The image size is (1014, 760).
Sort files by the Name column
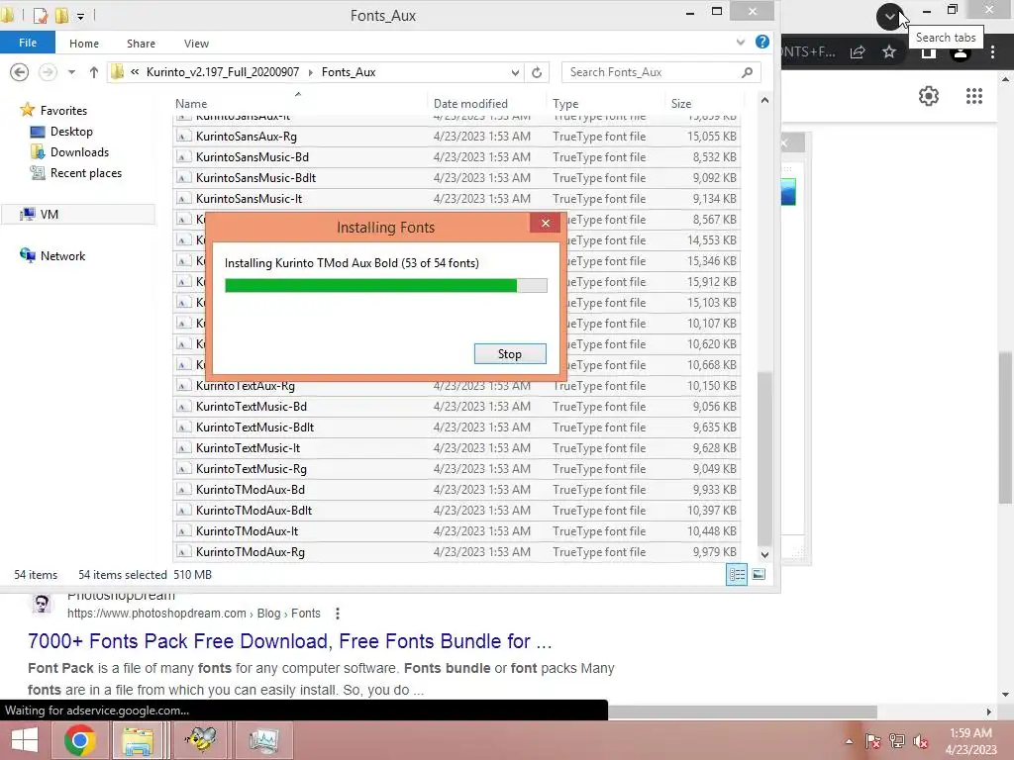[x=191, y=103]
